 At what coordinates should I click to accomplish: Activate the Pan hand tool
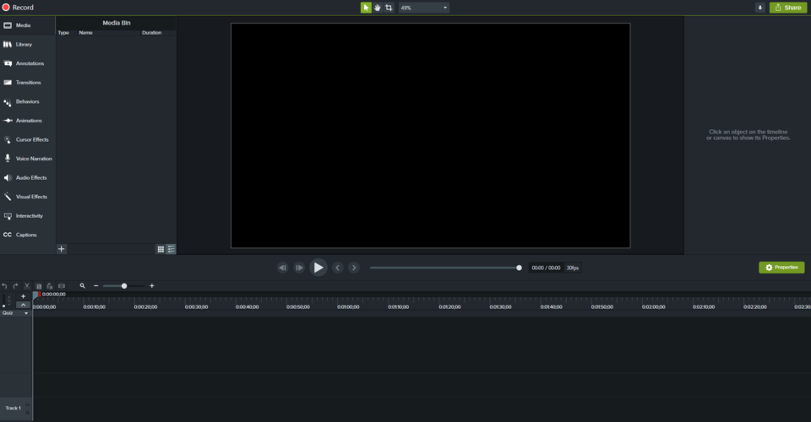pyautogui.click(x=378, y=8)
